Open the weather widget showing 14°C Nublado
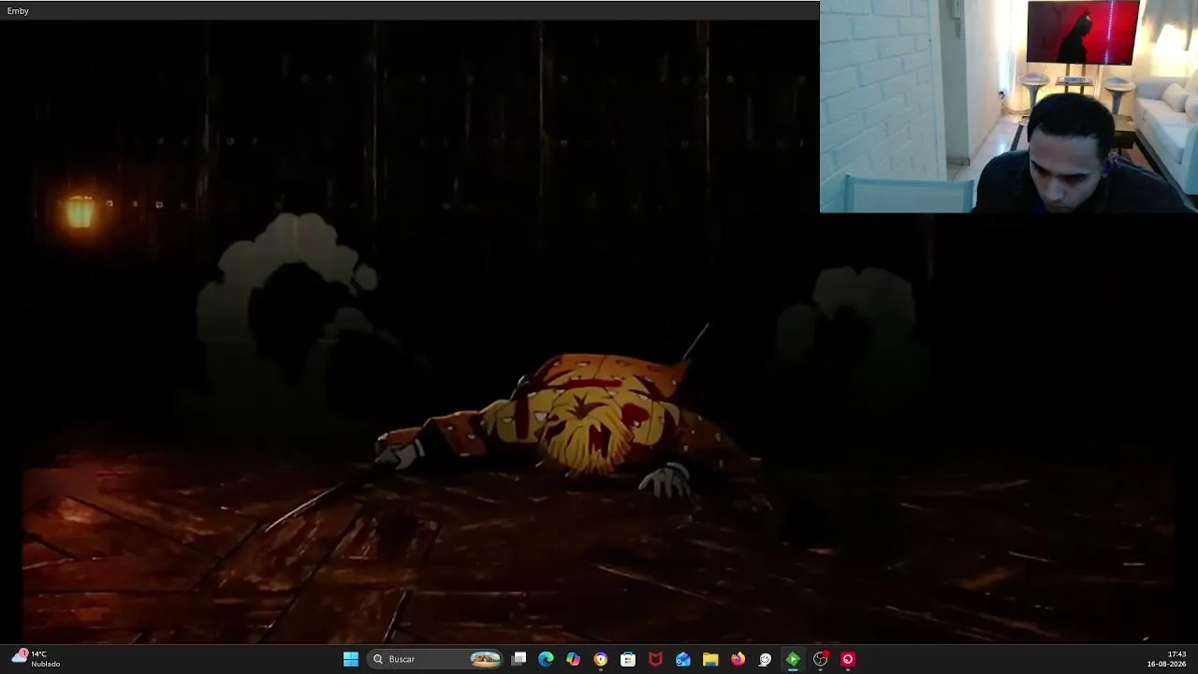Viewport: 1198px width, 674px height. click(x=37, y=659)
